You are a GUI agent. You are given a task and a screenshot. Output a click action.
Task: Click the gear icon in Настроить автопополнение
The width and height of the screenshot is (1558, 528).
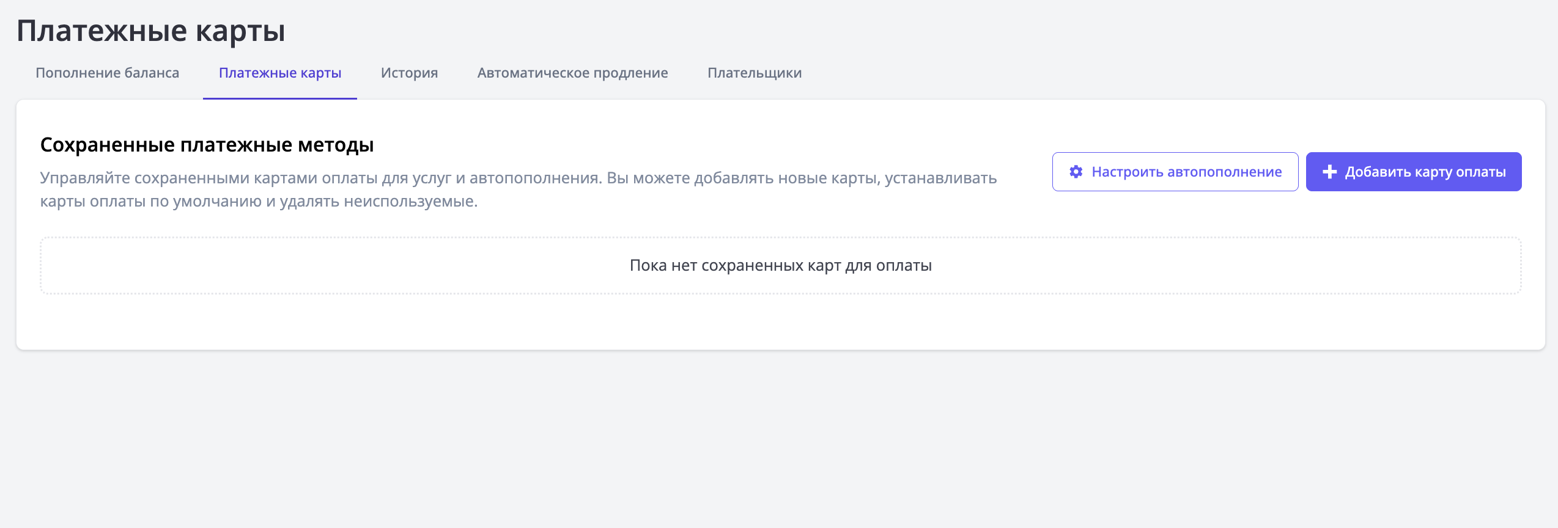[x=1076, y=172]
